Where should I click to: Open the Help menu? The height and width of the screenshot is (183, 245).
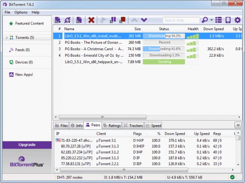click(36, 12)
